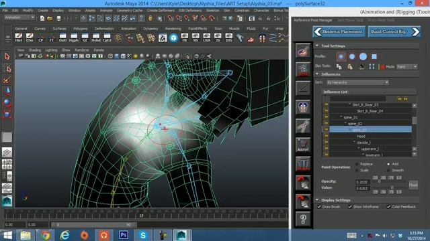Screen dimensions: 430x241
Task: Click the open scene folder icon
Action: tap(50, 18)
